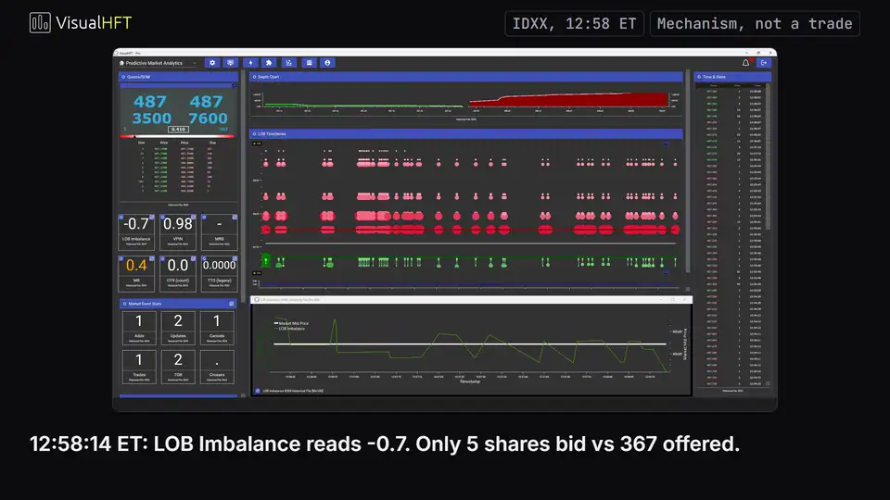Click the chart analytics toolbar icon
890x500 pixels.
point(289,63)
